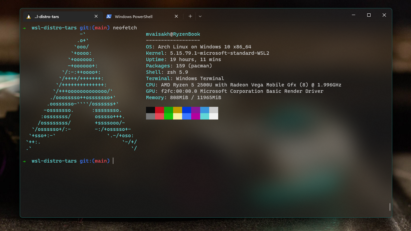Click the dark red color block

point(159,110)
